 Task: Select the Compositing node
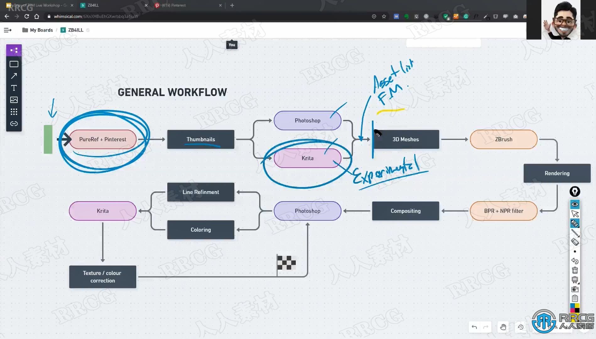point(405,211)
